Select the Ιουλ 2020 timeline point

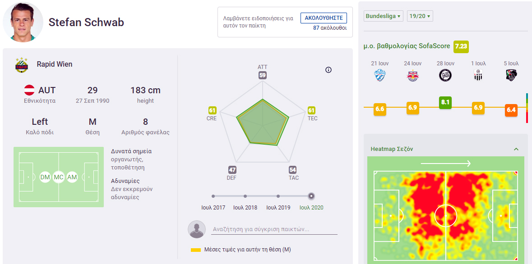coord(311,196)
